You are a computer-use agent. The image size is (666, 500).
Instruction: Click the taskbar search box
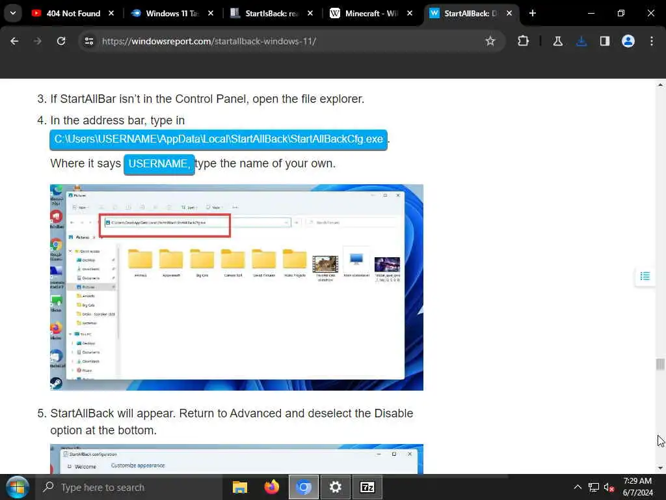point(129,487)
